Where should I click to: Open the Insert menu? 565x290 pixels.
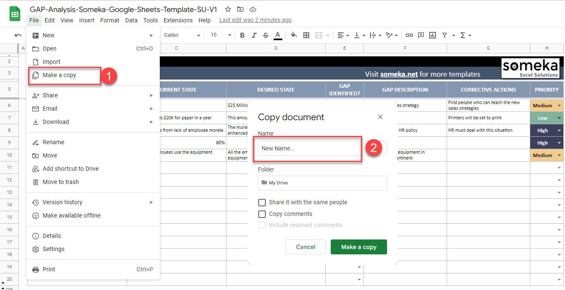[x=87, y=20]
